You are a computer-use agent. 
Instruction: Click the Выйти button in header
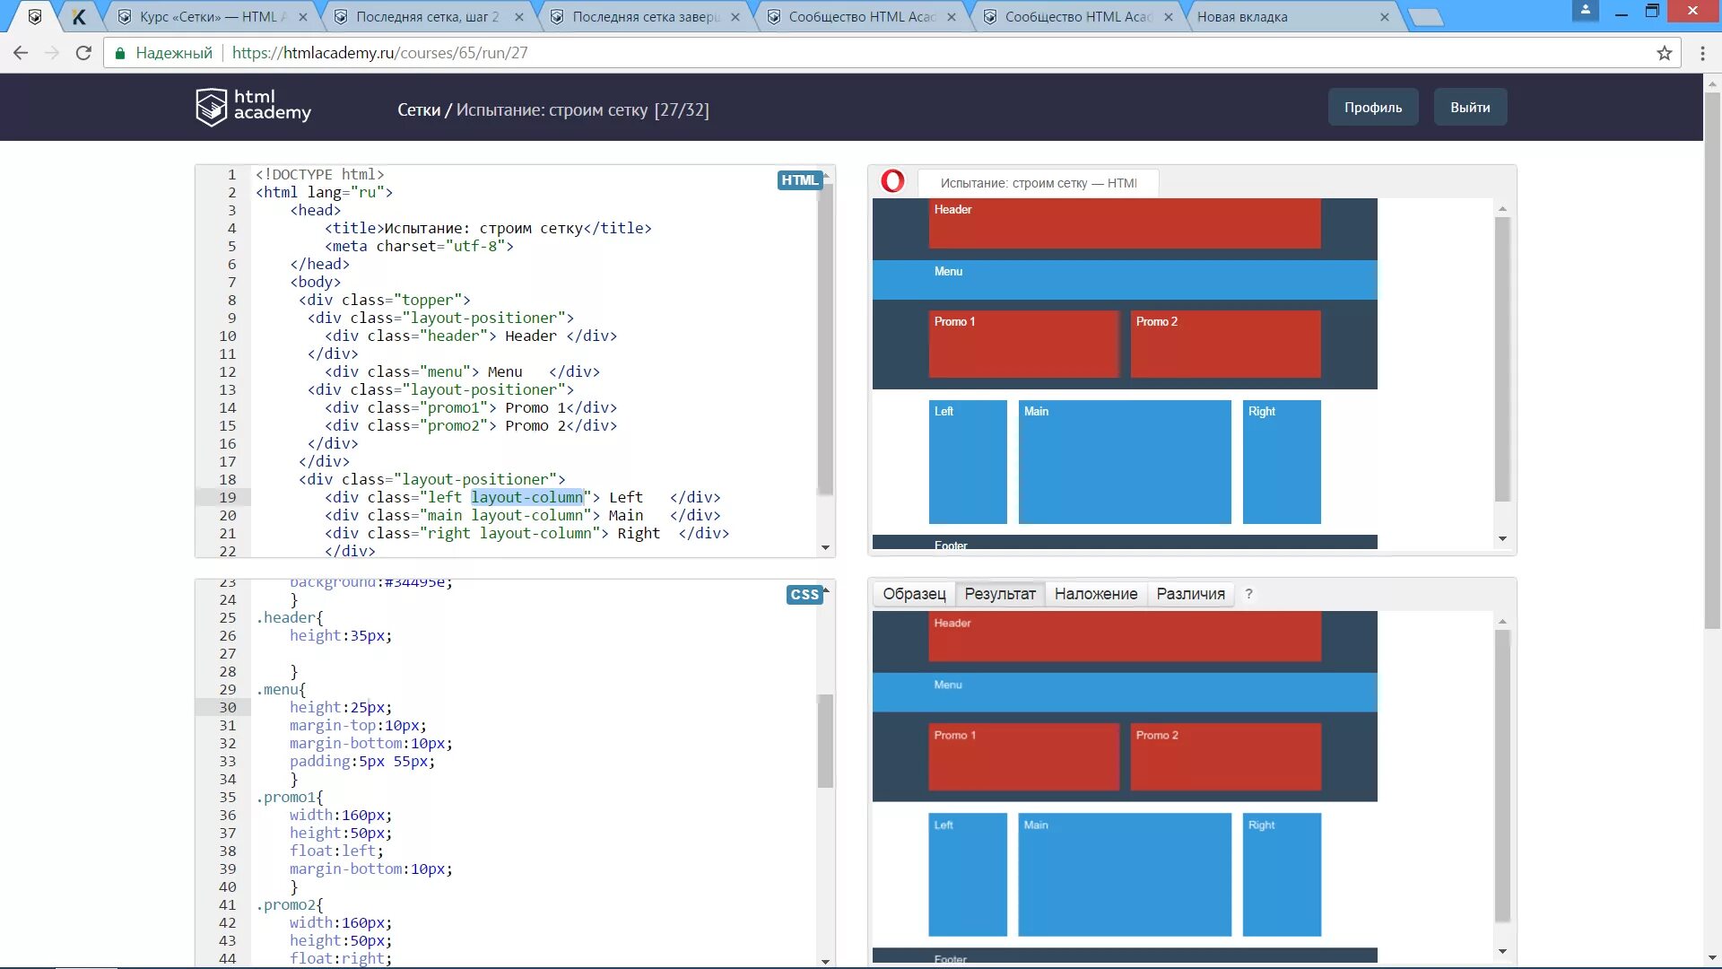coord(1470,107)
